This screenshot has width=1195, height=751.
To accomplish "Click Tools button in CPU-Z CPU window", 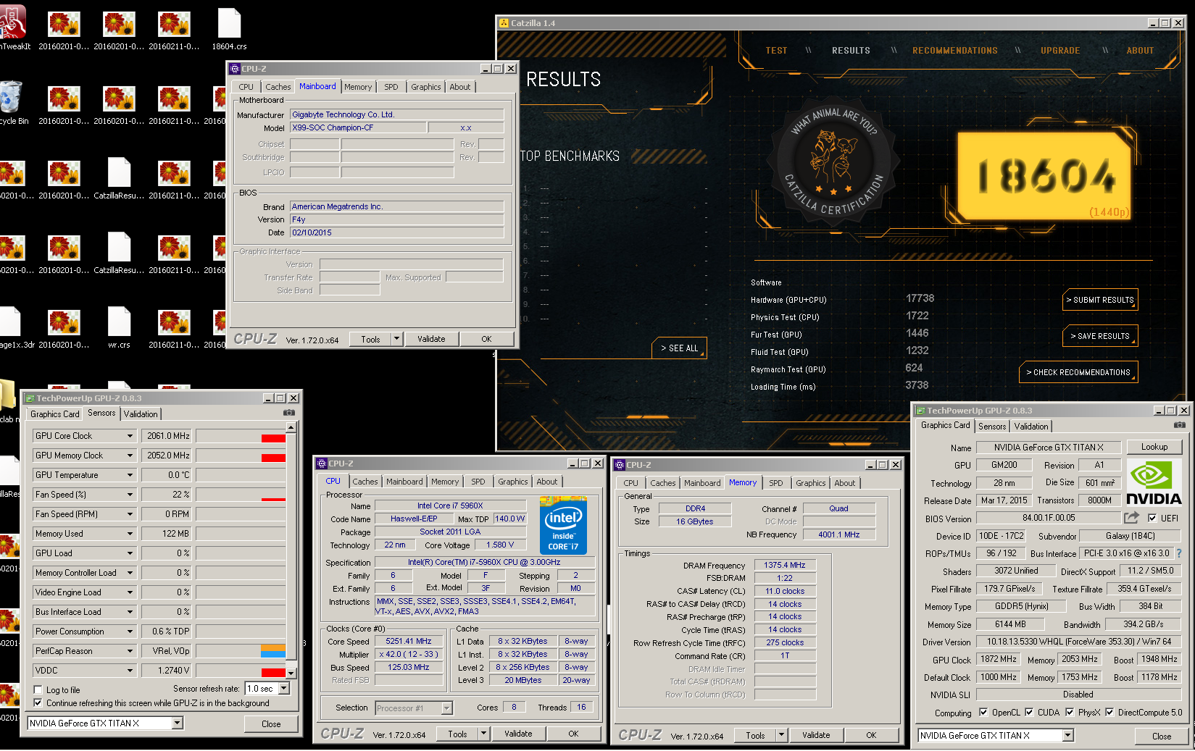I will click(x=457, y=734).
